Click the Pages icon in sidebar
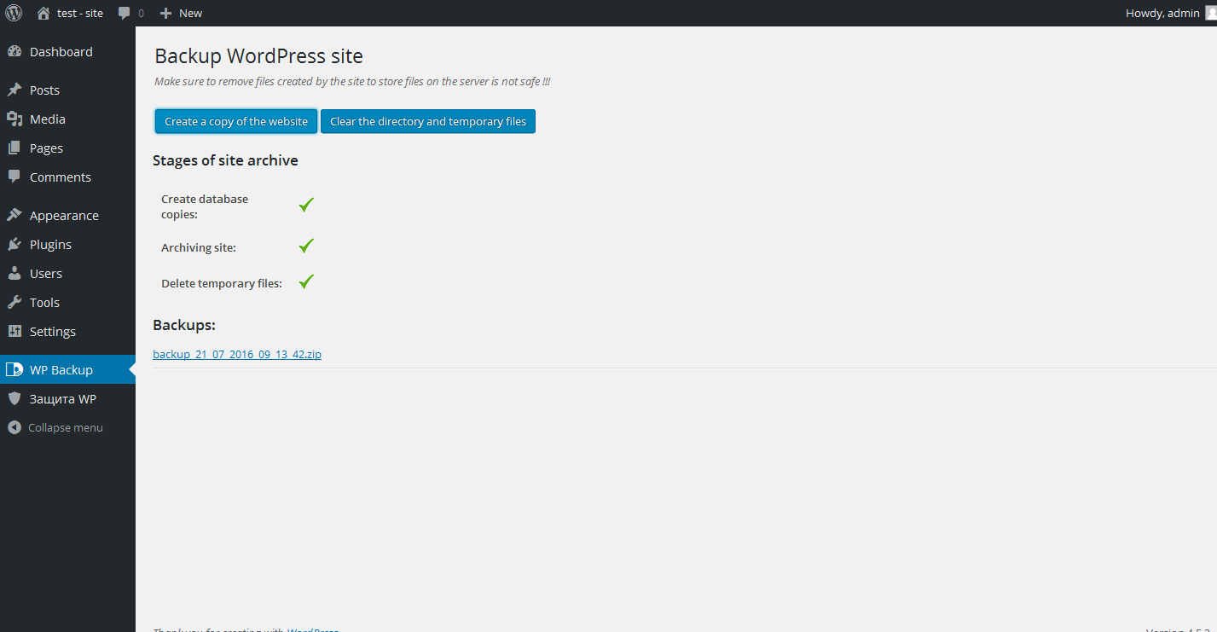Image resolution: width=1217 pixels, height=632 pixels. coord(14,148)
